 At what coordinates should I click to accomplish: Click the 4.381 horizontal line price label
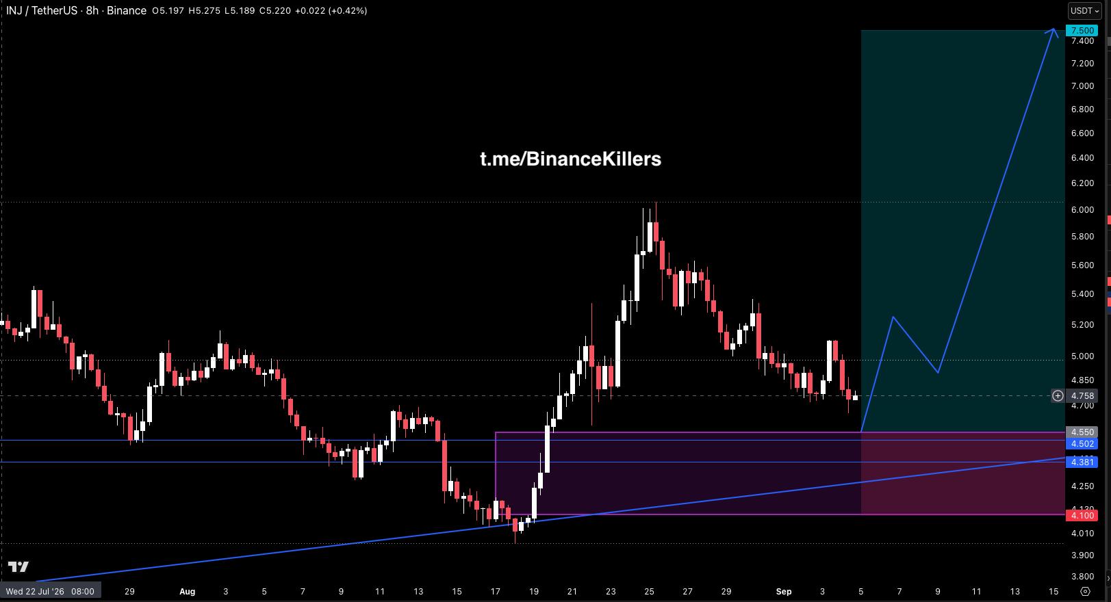point(1082,462)
